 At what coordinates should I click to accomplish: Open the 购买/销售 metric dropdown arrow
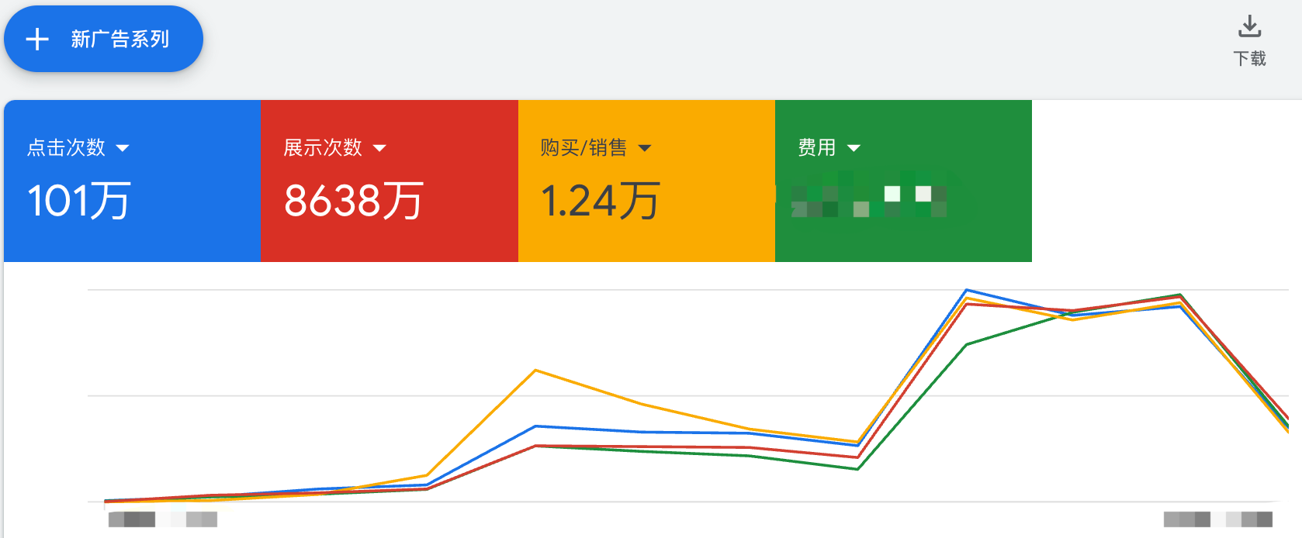coord(645,147)
